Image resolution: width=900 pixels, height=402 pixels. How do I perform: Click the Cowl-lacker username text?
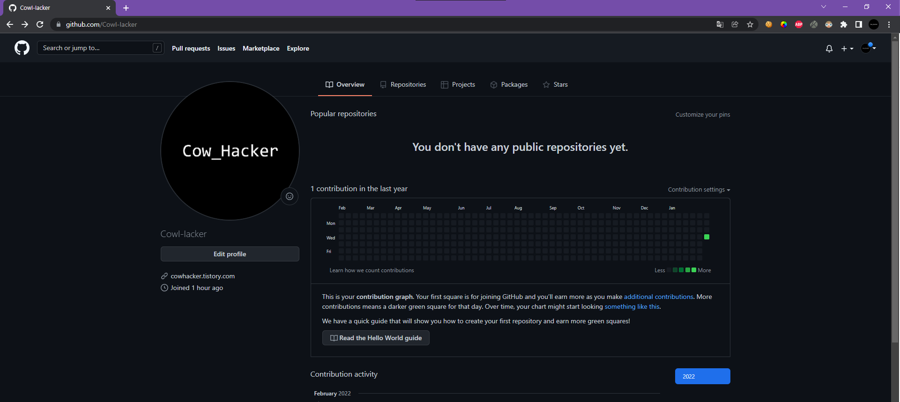click(x=184, y=234)
